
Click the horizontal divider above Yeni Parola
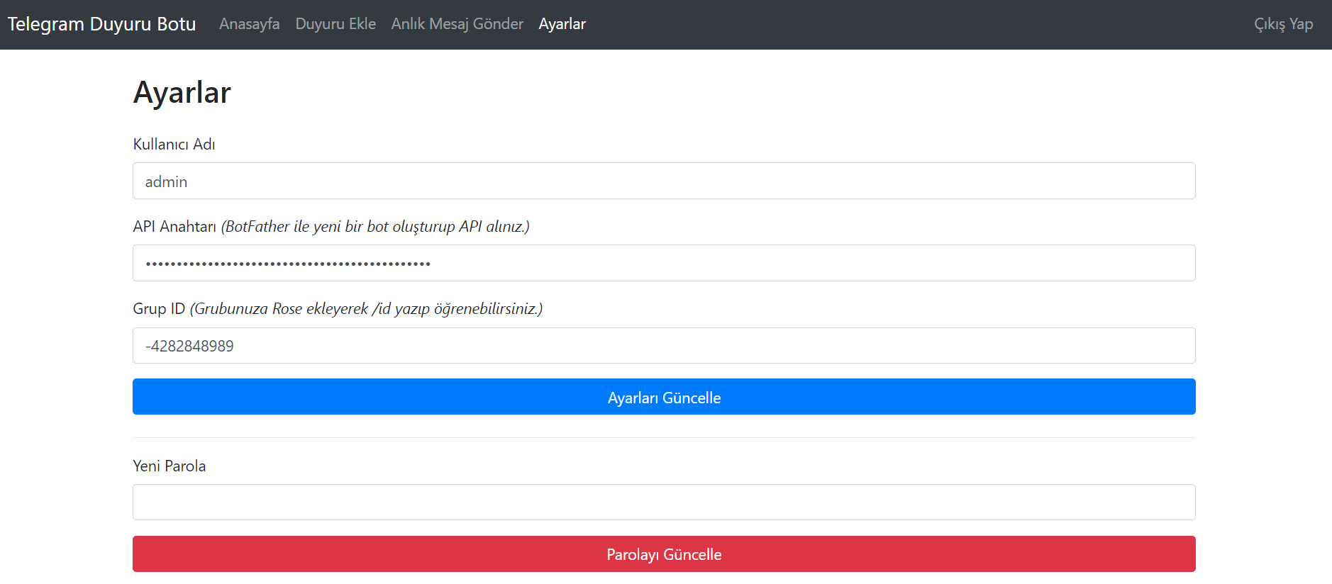click(x=664, y=437)
